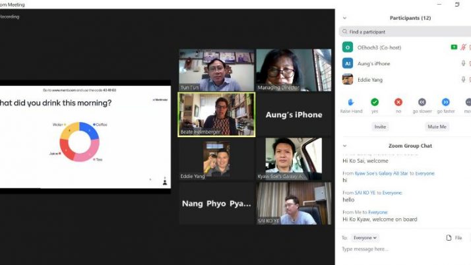Click the Hi Ko Kyaw, welcome on board message
Viewport: 471px width, 265px height.
pos(380,220)
